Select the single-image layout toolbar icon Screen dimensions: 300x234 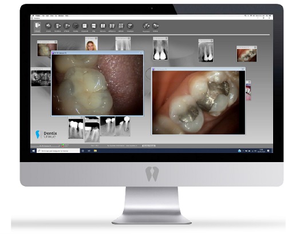(x=85, y=26)
